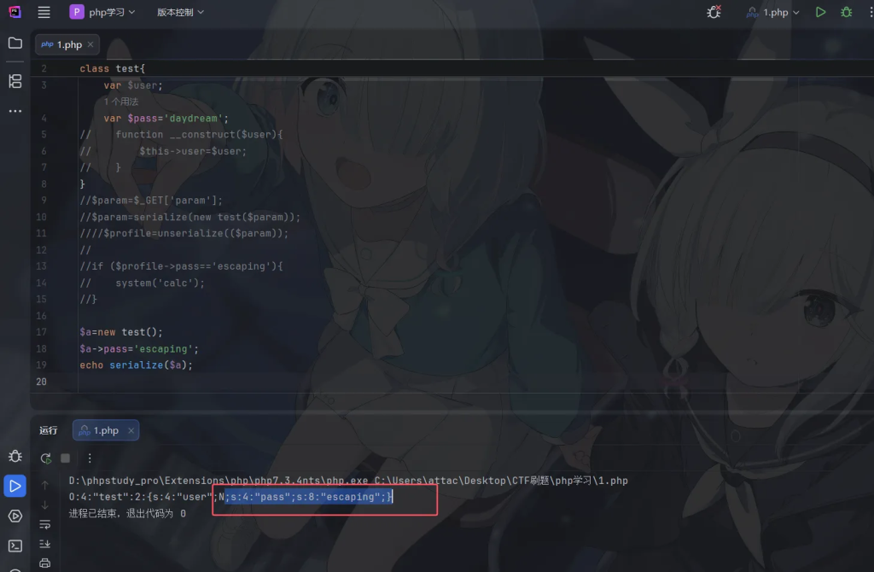This screenshot has width=874, height=572.
Task: Close the 1.php editor tab
Action: pos(90,44)
